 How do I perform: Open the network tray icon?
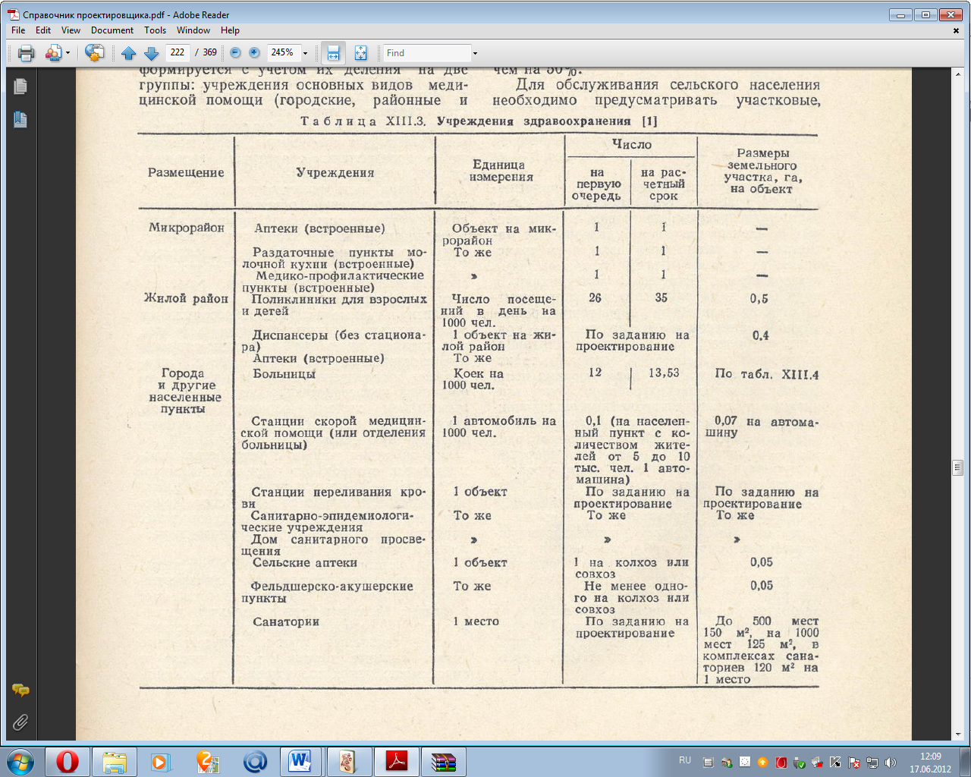(872, 763)
